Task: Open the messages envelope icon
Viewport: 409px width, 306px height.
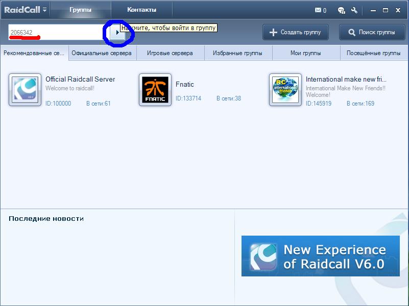Action: click(x=318, y=10)
